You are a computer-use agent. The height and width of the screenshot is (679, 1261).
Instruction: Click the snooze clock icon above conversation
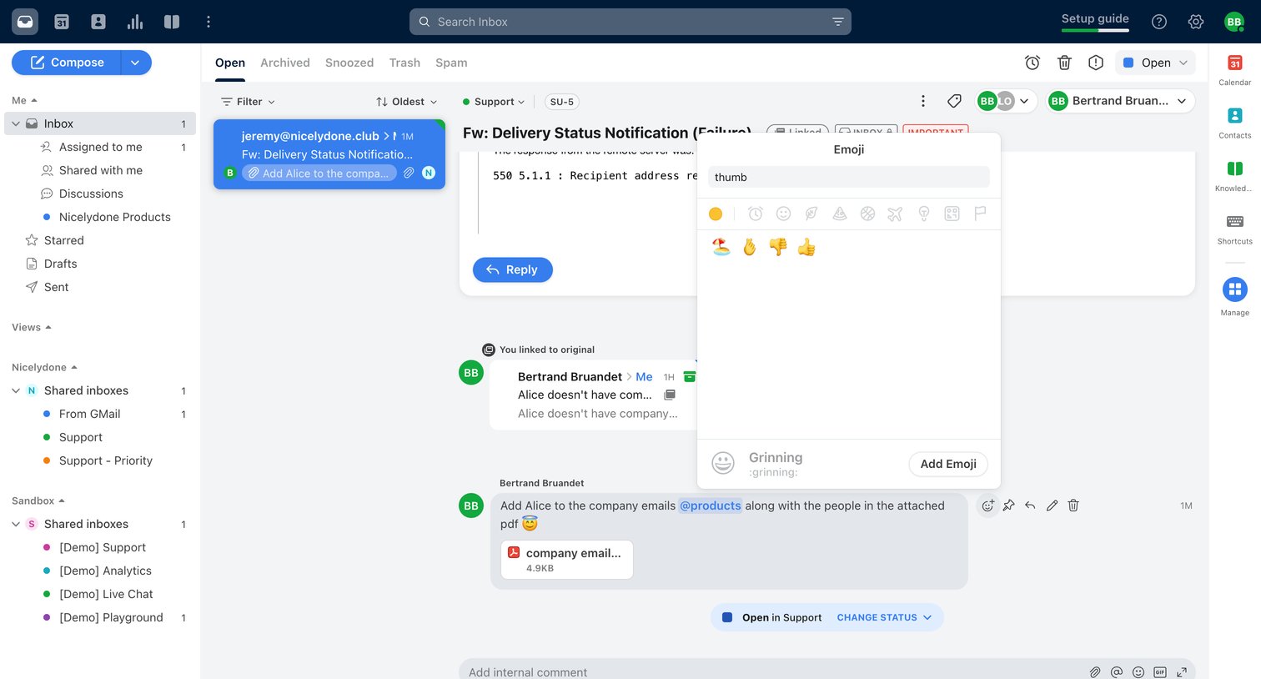[x=1032, y=63]
